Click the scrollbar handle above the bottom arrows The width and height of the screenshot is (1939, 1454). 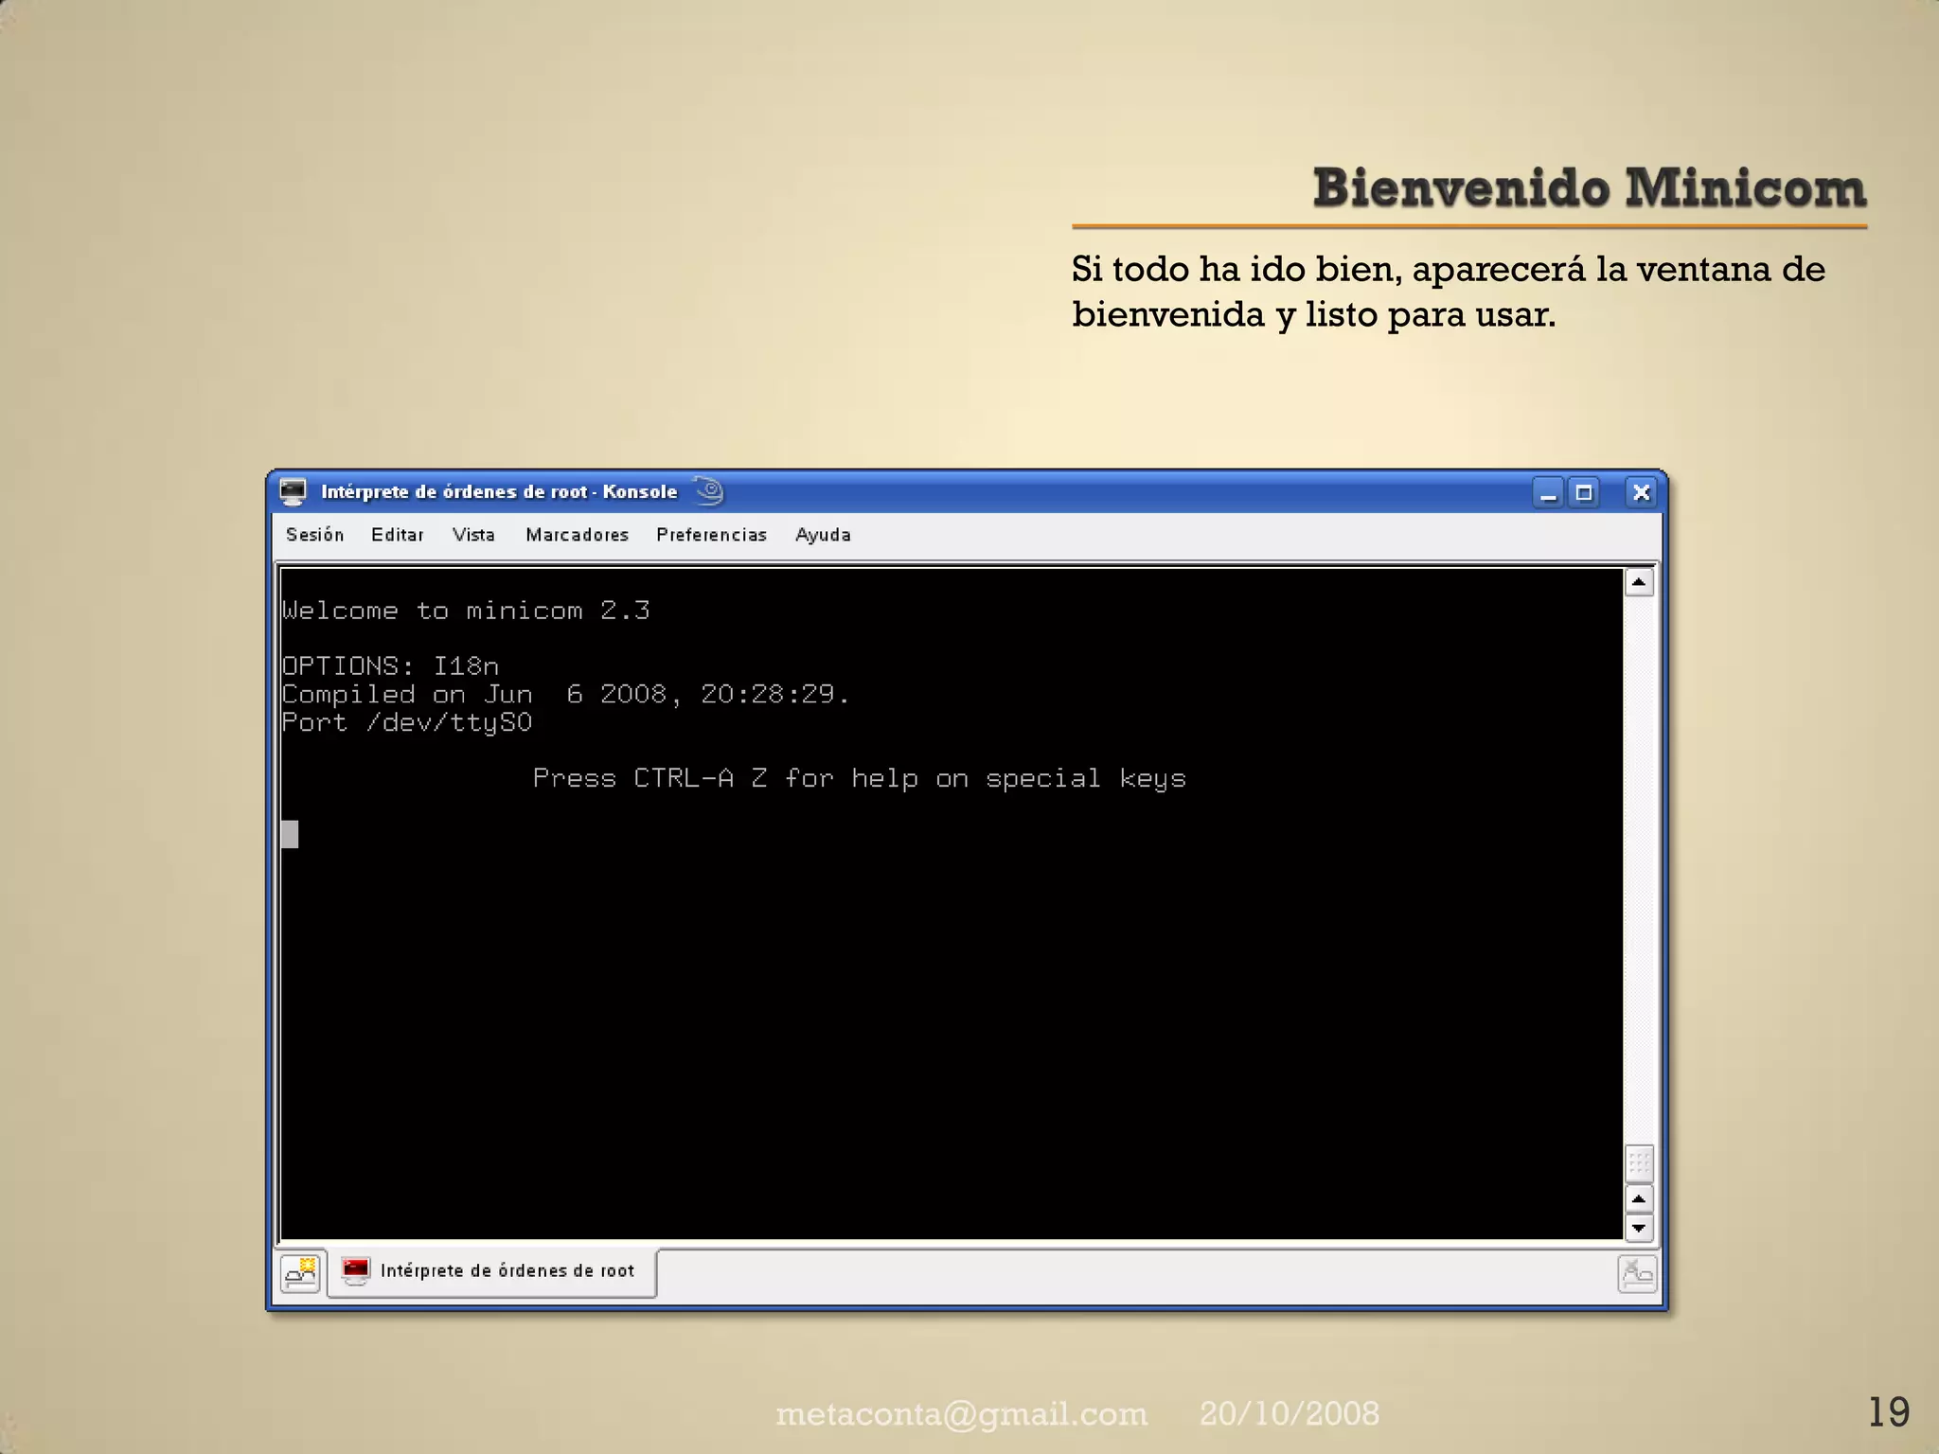[1639, 1163]
